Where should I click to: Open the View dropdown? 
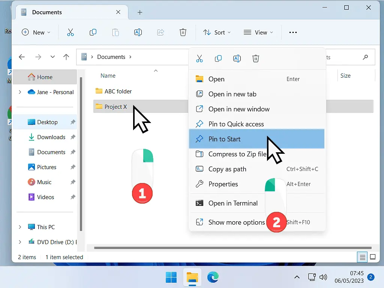click(258, 32)
